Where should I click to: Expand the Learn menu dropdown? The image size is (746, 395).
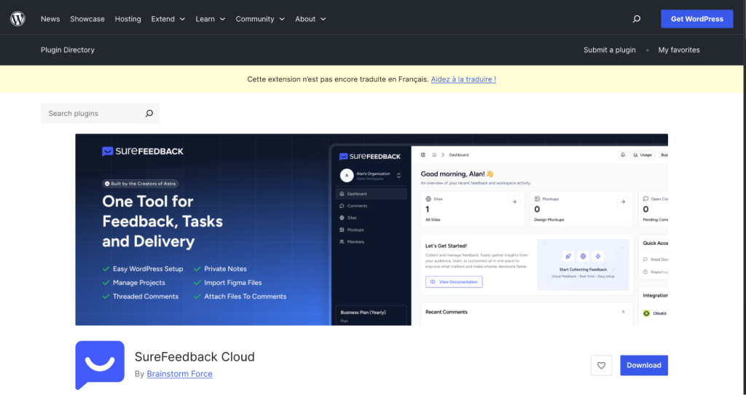coord(211,19)
